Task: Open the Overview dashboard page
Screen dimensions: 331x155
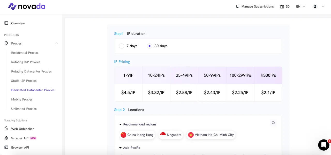Action: [x=18, y=23]
